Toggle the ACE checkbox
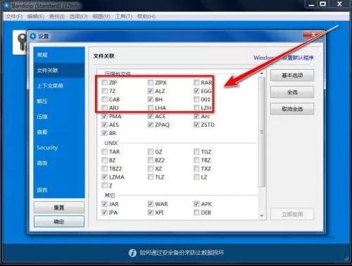The image size is (352, 266). point(151,116)
